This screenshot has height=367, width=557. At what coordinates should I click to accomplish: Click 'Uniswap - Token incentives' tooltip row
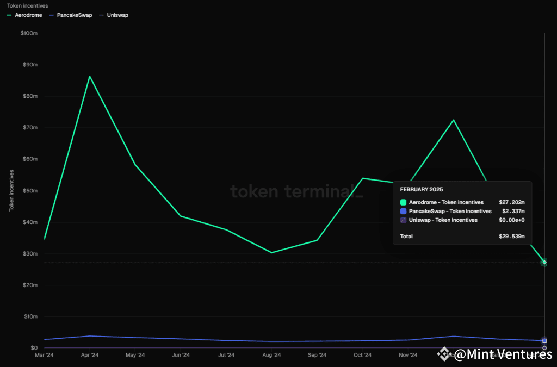coord(462,220)
